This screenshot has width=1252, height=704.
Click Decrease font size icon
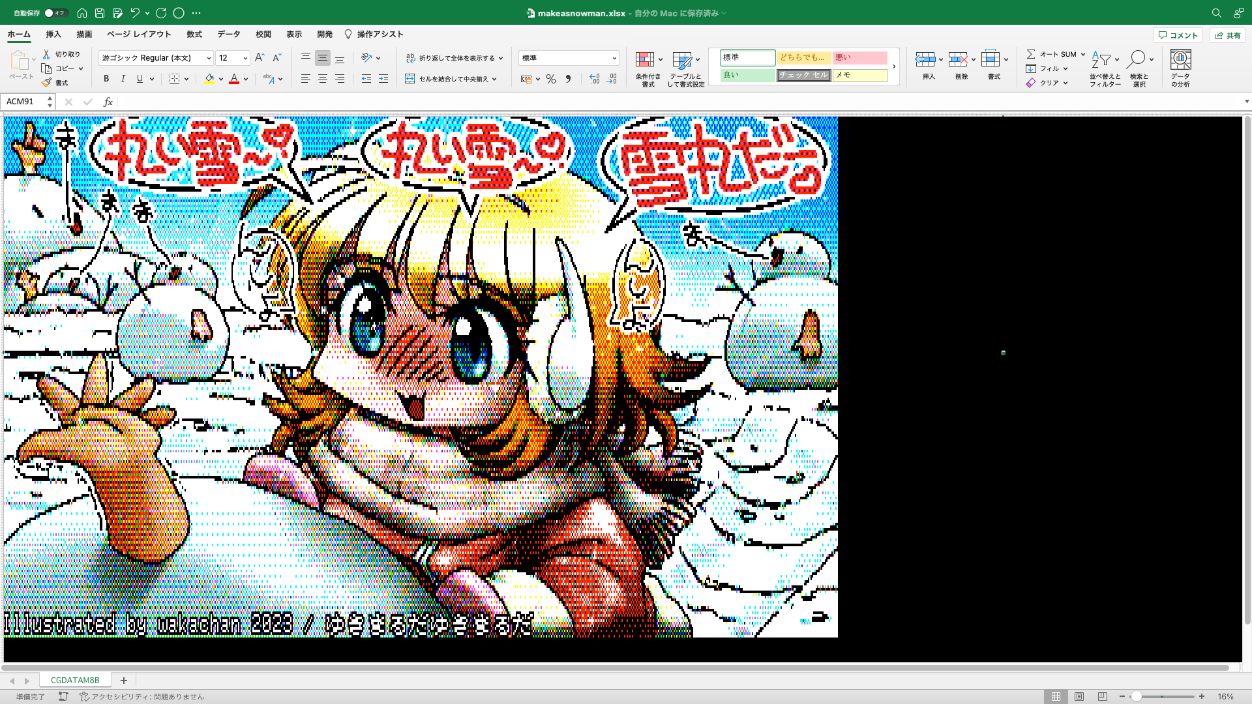coord(276,58)
